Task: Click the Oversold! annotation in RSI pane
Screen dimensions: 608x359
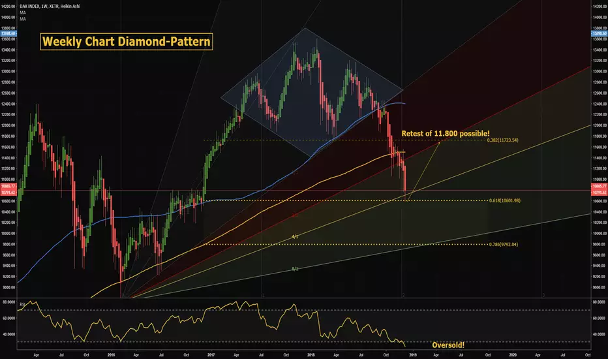Action: (x=448, y=345)
